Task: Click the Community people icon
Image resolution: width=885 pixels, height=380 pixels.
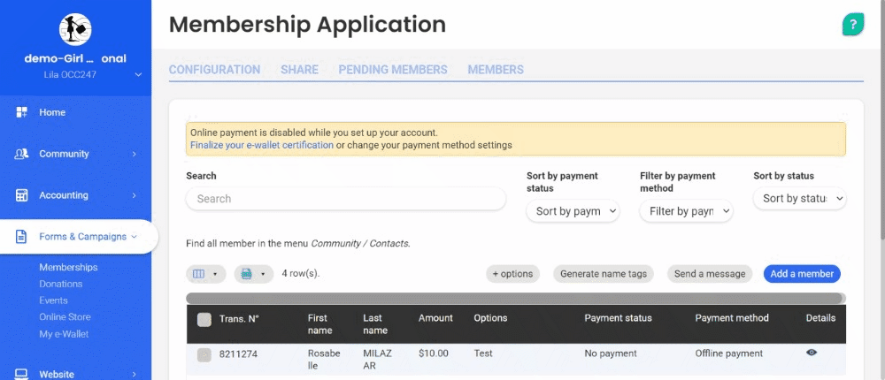Action: coord(22,154)
